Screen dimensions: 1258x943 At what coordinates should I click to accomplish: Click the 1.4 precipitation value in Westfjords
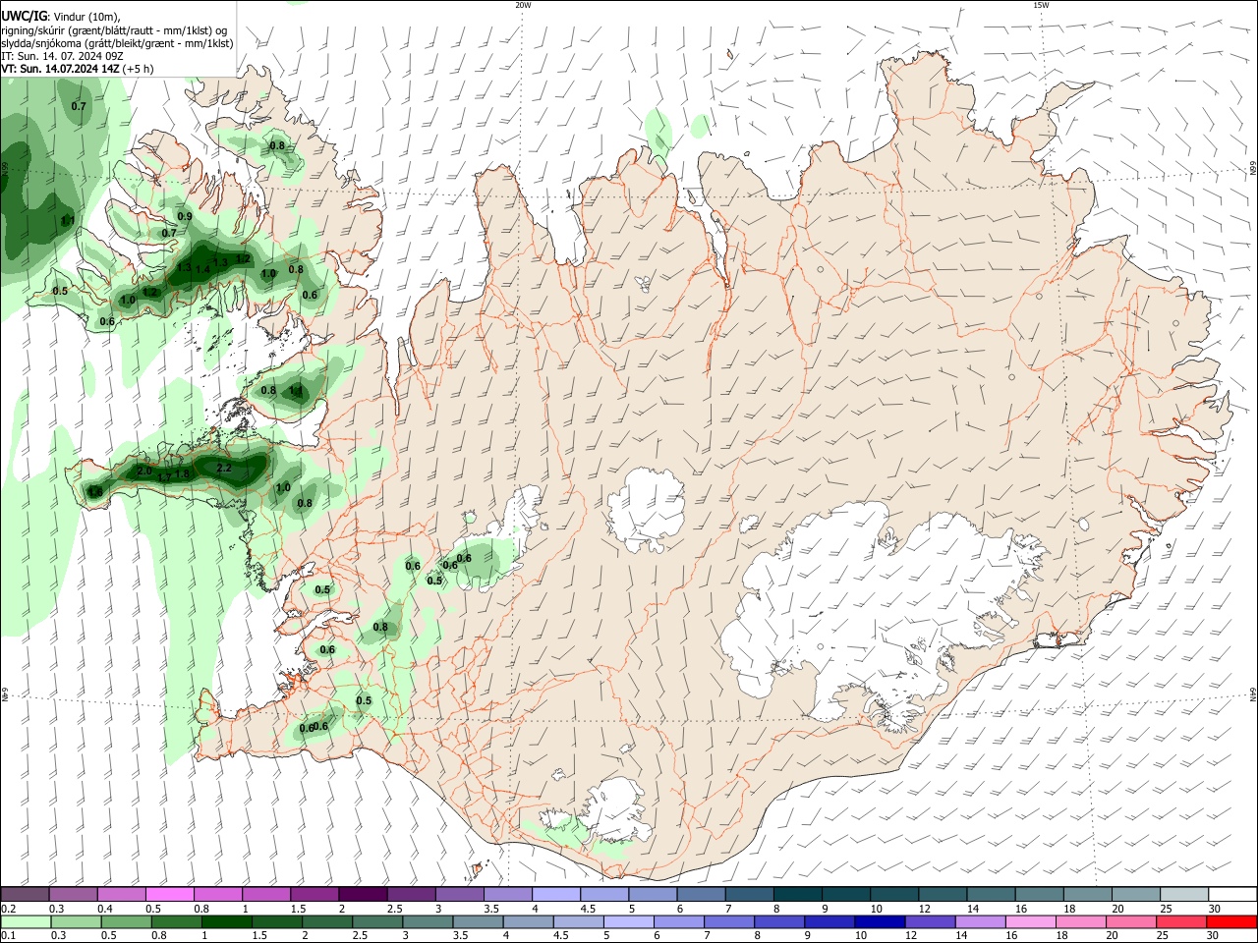tap(202, 270)
